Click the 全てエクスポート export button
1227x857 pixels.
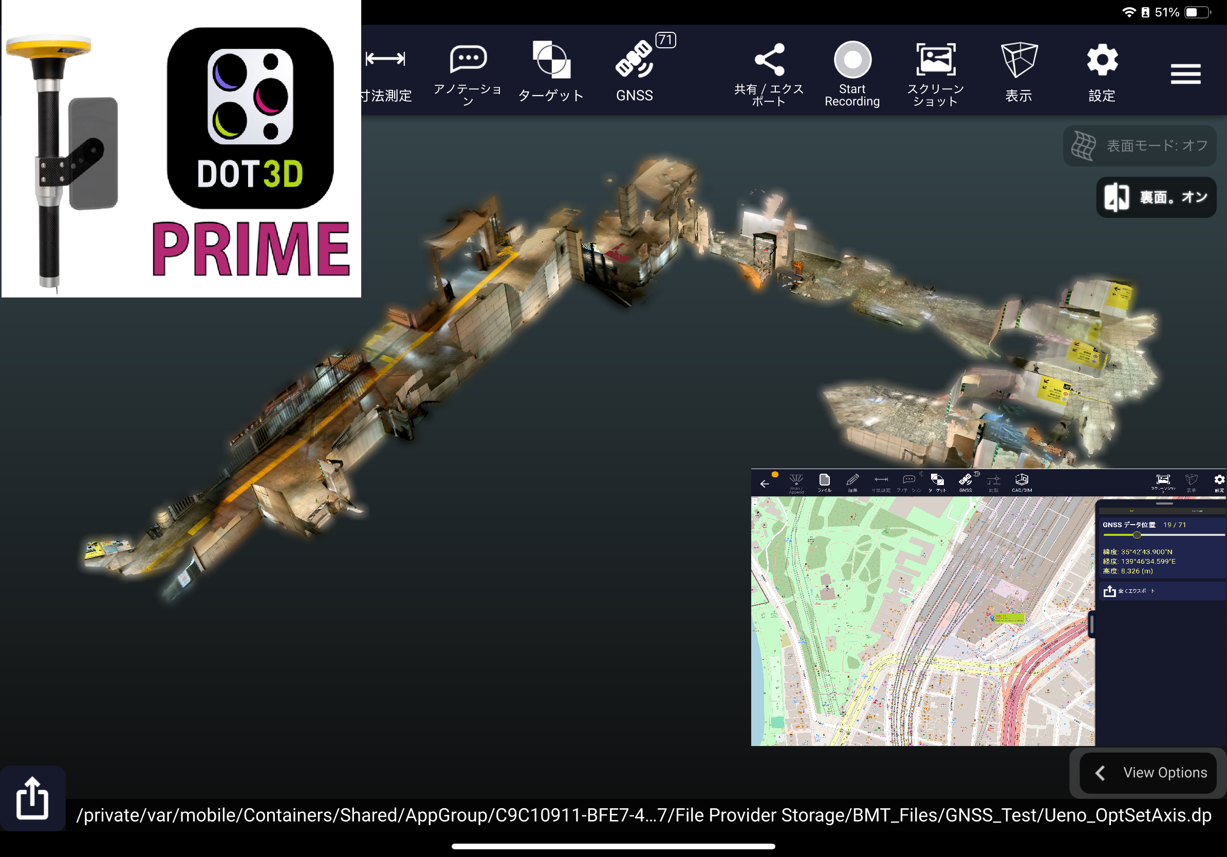tap(1128, 591)
